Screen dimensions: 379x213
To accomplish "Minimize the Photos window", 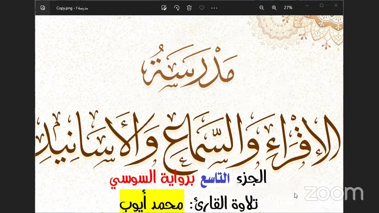I will [308, 6].
